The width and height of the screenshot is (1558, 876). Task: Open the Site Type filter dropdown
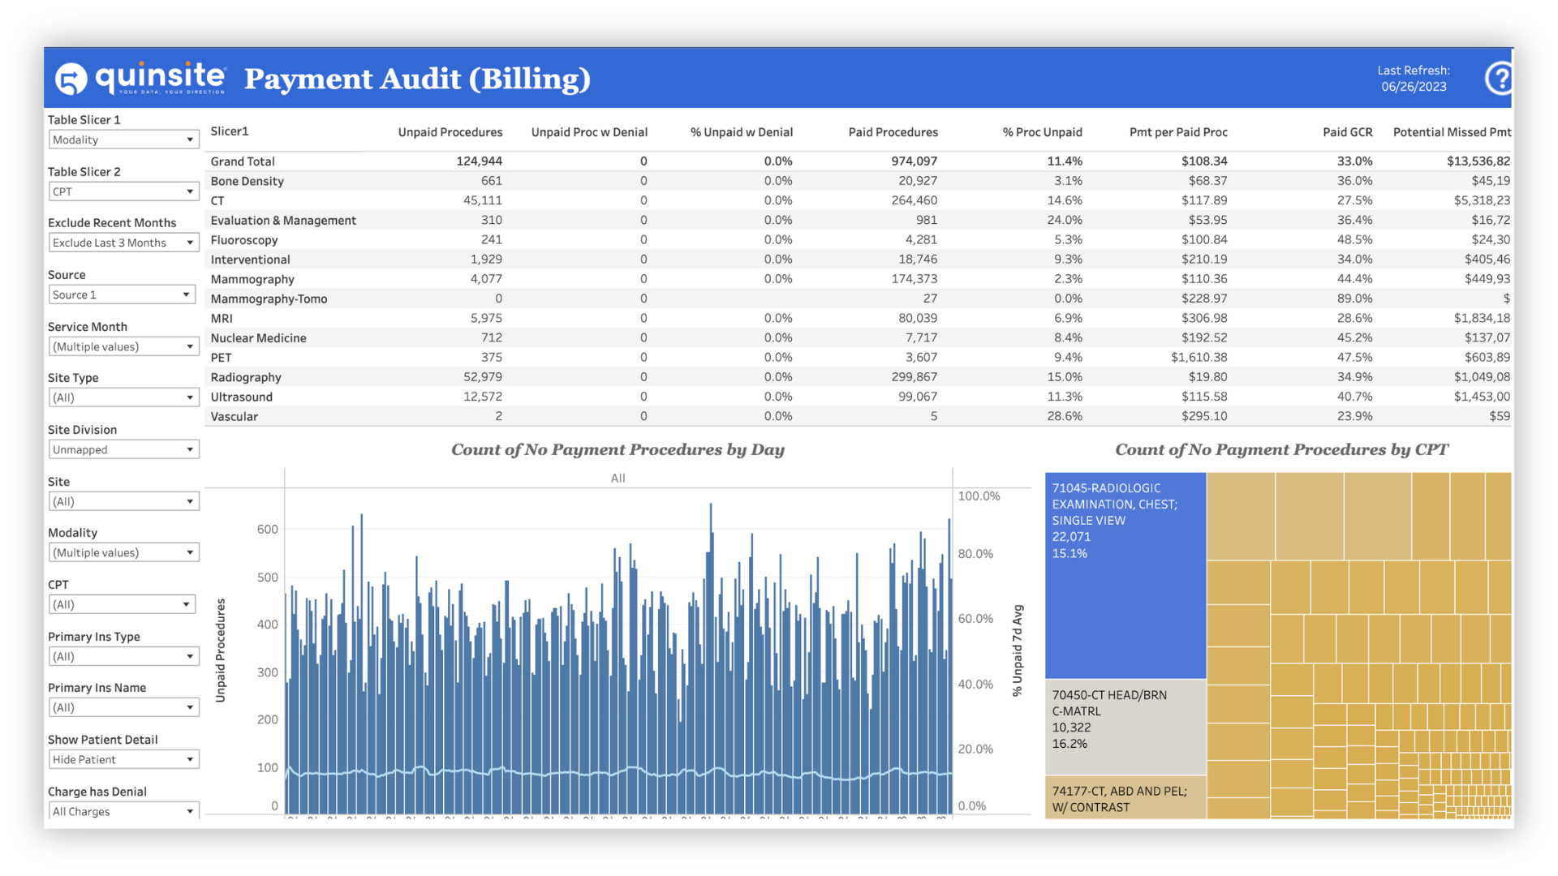tap(123, 397)
